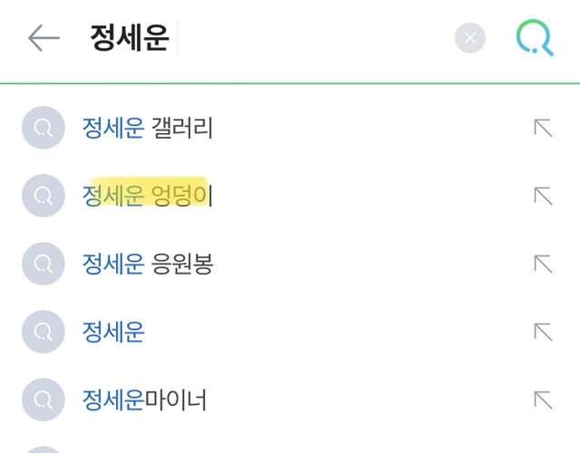The height and width of the screenshot is (453, 580).
Task: Tap search icon beside 정세운 갤러리
Action: tap(43, 128)
